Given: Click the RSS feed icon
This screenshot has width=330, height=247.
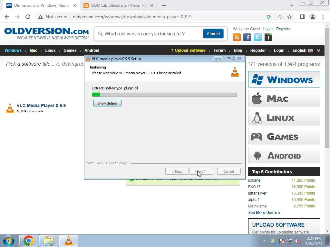Looking at the screenshot, I should pos(237,37).
